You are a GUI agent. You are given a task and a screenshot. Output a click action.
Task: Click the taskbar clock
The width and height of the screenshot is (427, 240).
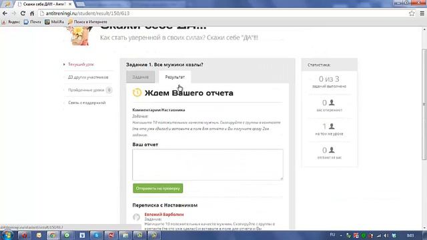click(410, 235)
